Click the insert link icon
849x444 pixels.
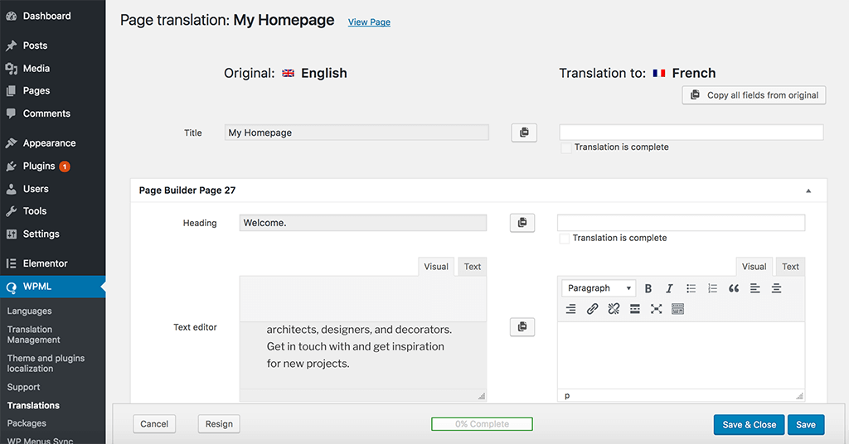(592, 309)
